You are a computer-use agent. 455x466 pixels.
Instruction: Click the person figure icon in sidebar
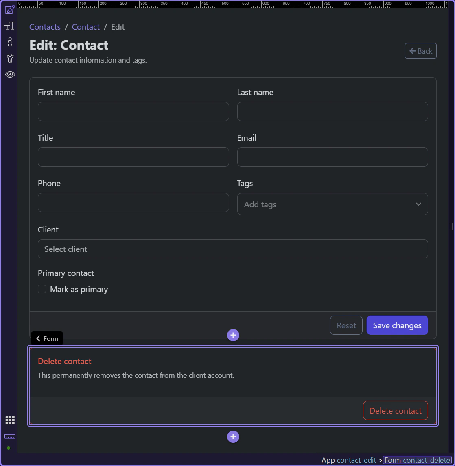(10, 58)
